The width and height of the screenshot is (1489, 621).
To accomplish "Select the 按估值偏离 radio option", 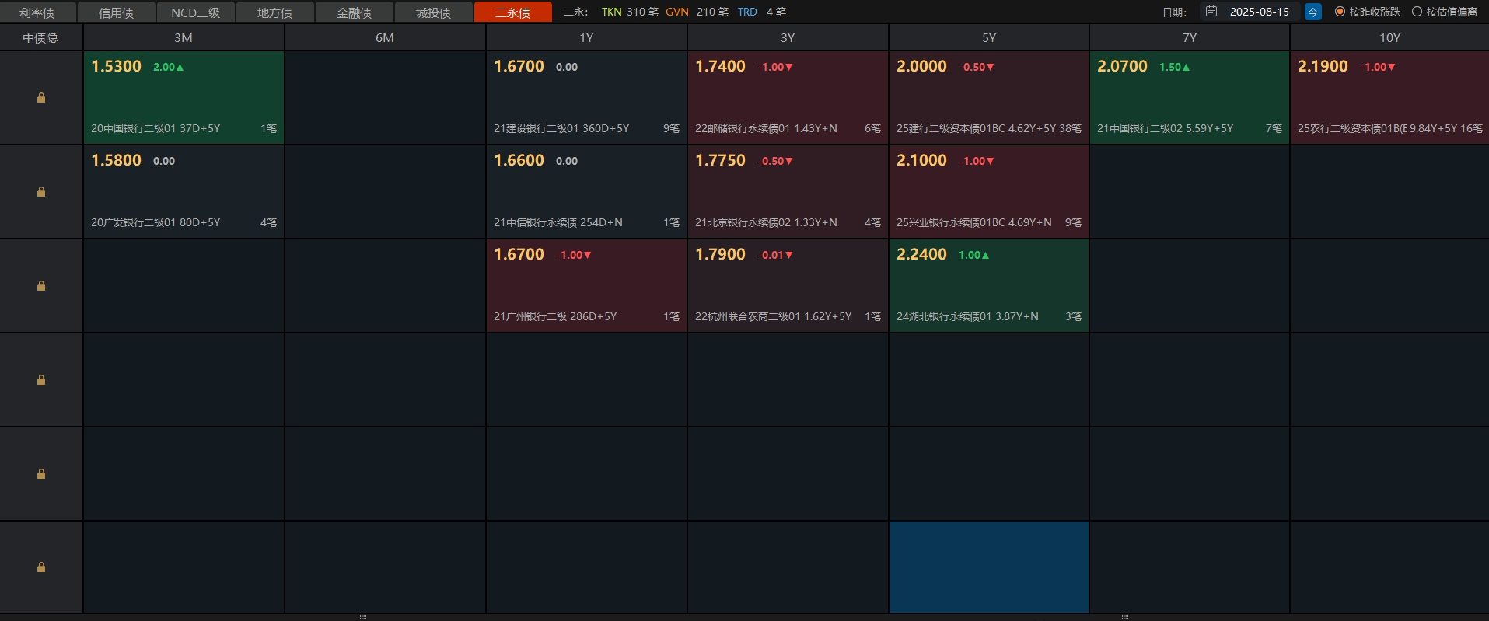I will [1445, 12].
